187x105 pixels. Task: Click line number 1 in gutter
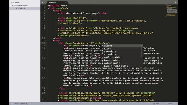[44, 6]
